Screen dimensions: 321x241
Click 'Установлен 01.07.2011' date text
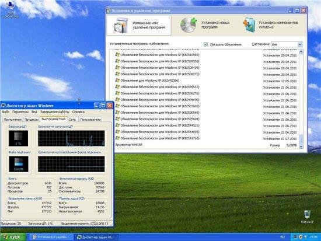280,139
